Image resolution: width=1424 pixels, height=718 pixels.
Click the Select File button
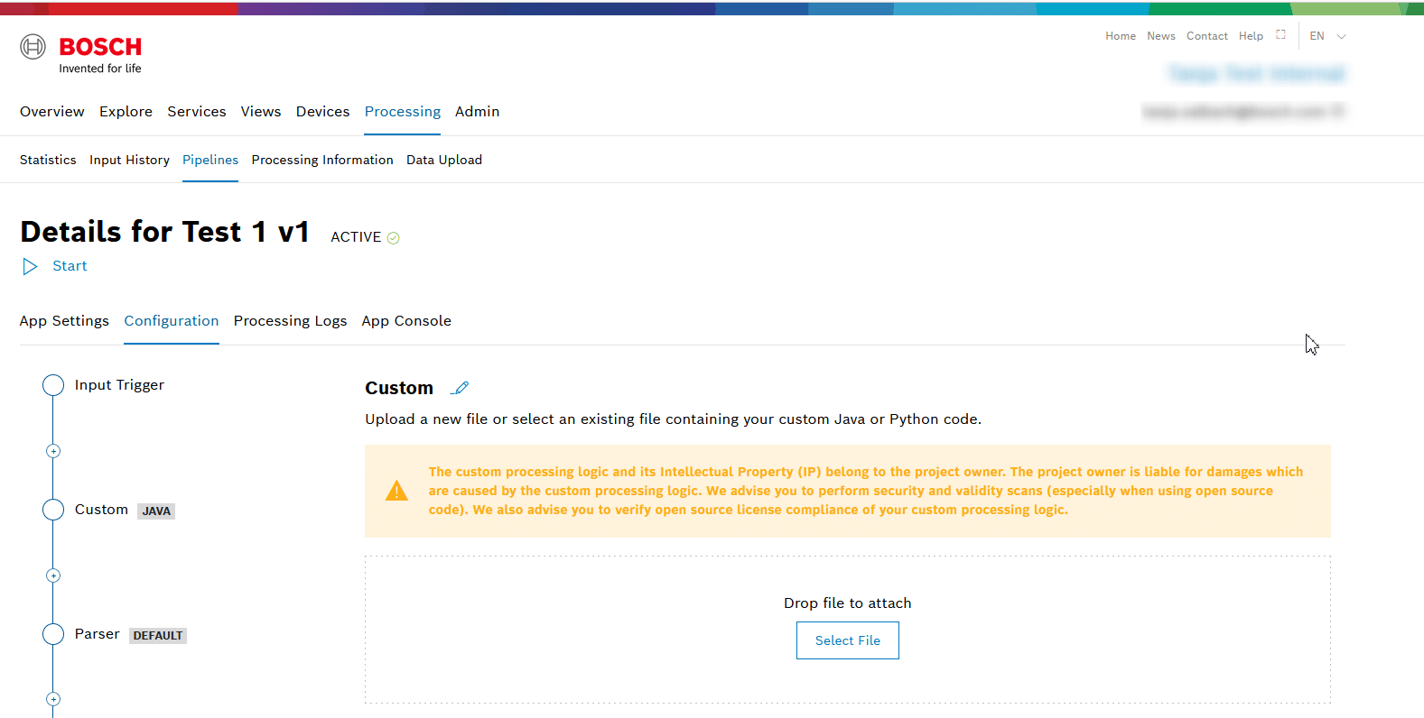tap(847, 640)
